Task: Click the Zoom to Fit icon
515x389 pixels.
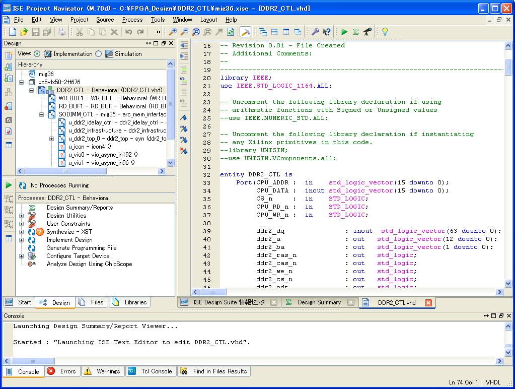Action: pos(196,32)
